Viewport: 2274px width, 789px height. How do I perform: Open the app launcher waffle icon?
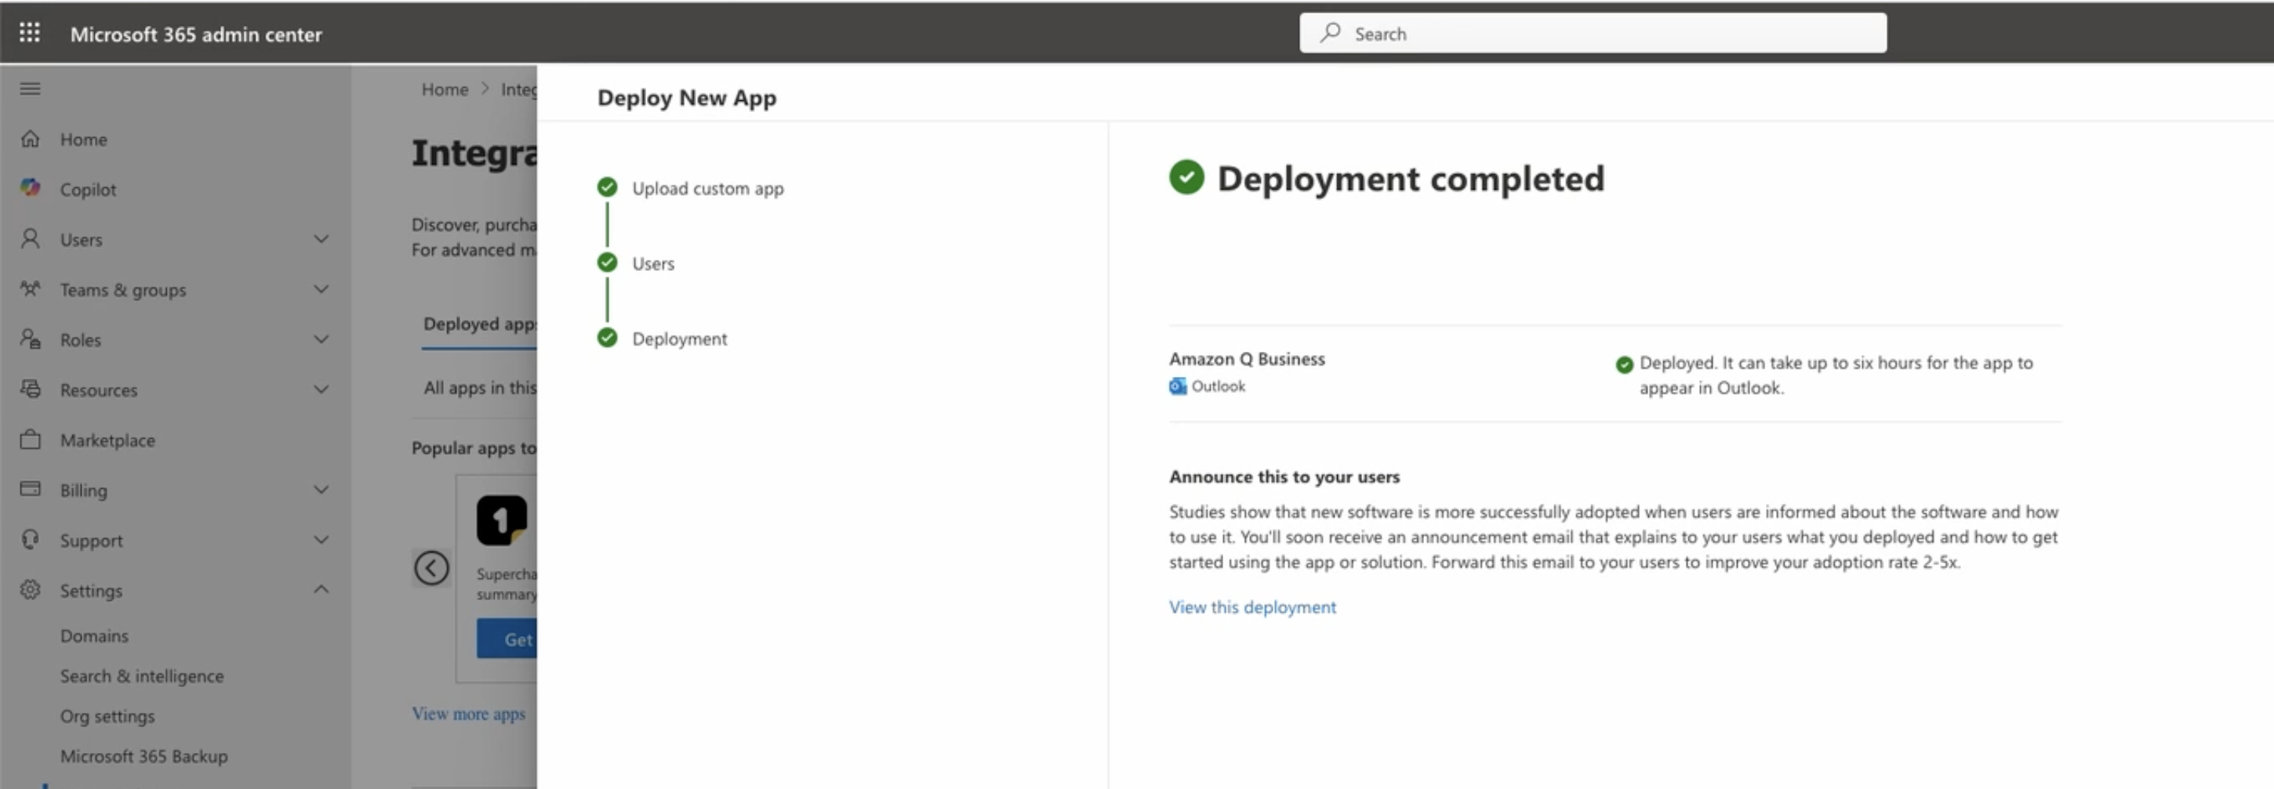(x=29, y=33)
